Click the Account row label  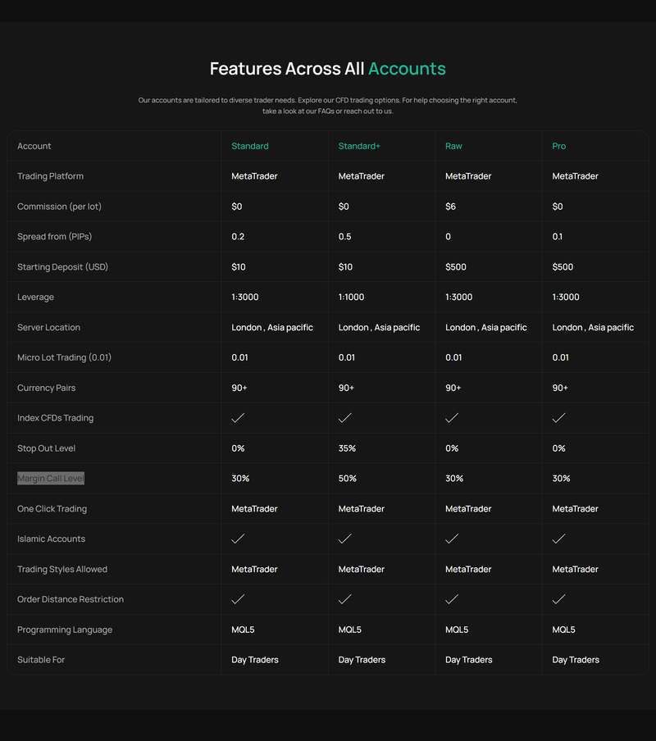pos(34,146)
